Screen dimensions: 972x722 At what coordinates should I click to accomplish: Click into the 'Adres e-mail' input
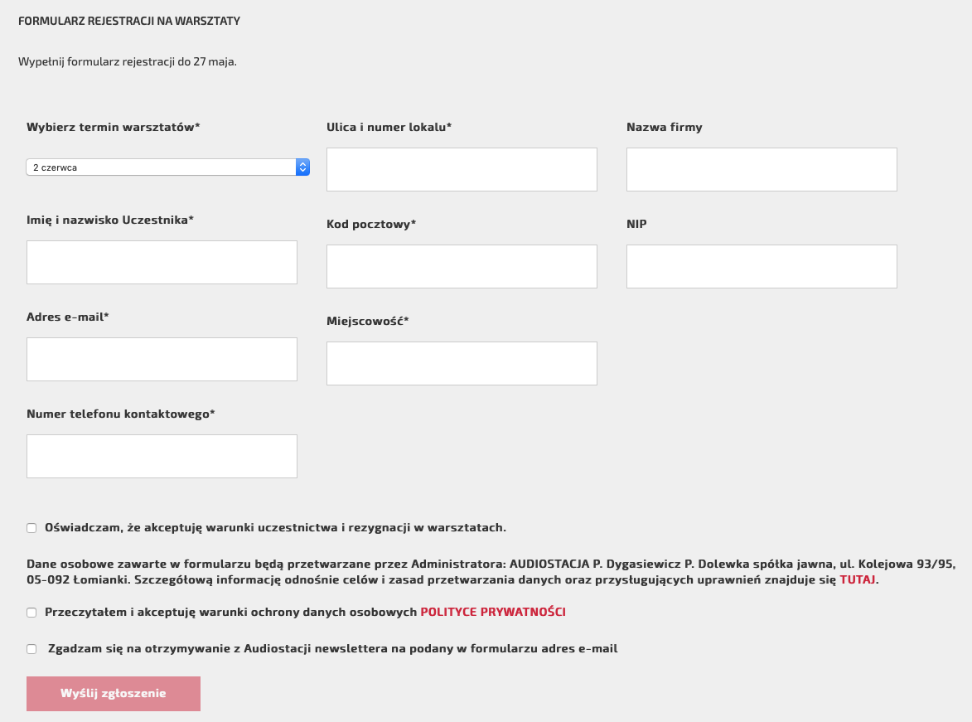pos(162,359)
